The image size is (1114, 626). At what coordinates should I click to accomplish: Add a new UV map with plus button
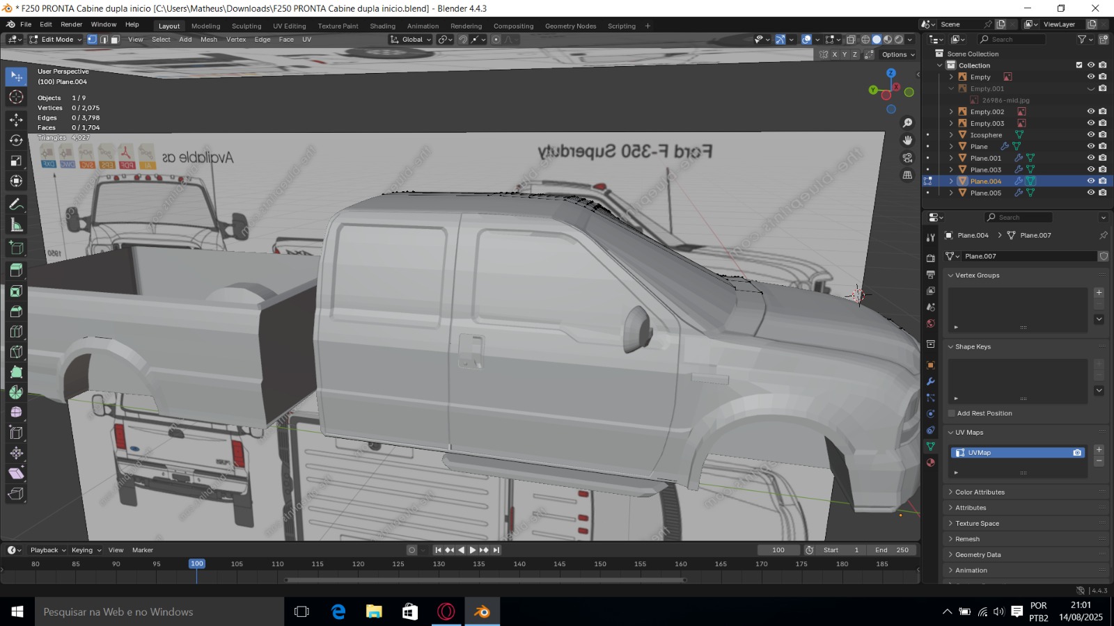click(x=1099, y=450)
